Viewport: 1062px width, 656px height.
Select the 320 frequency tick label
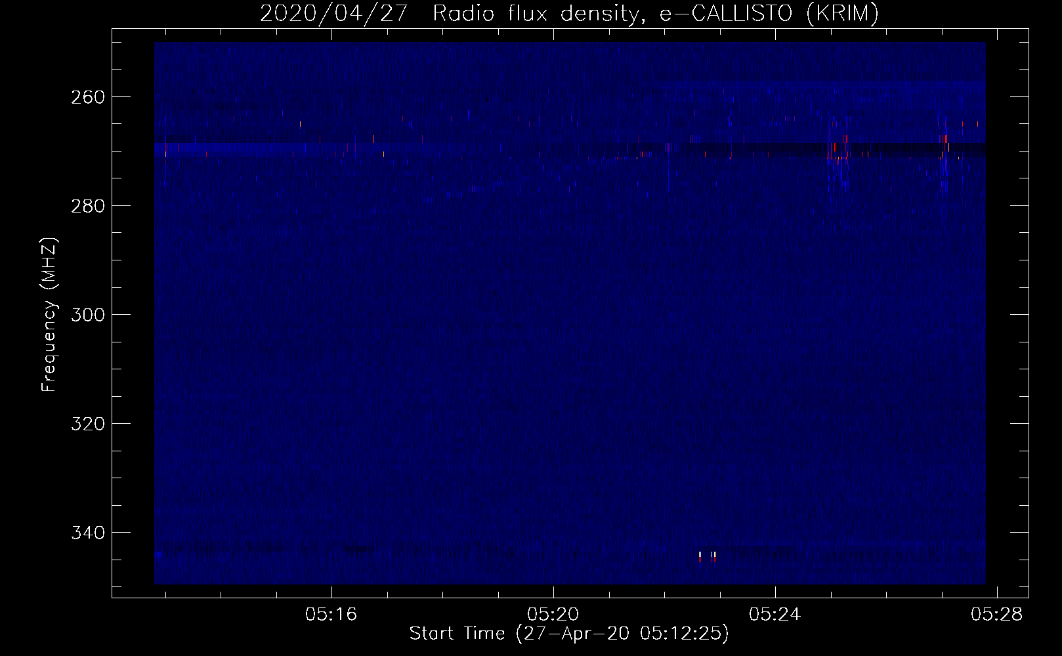87,424
